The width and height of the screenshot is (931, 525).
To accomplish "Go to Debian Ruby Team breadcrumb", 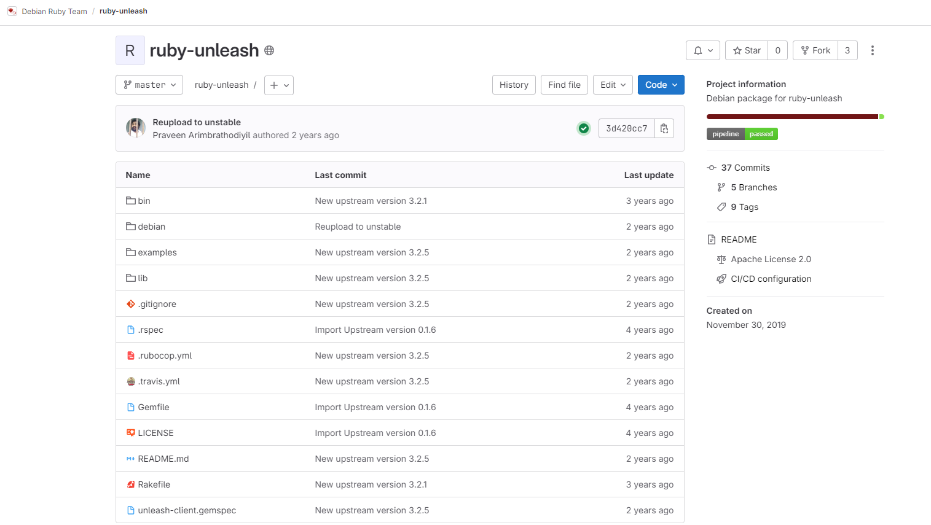I will point(54,11).
